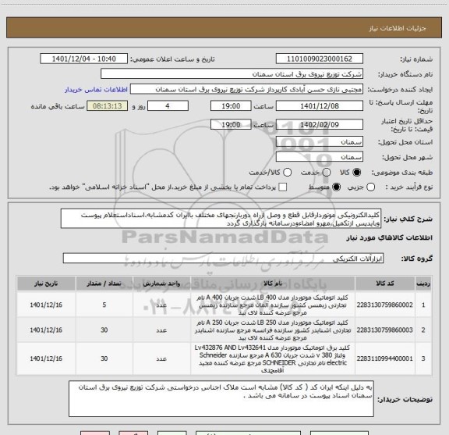Select the کالا radio button

tap(357, 173)
